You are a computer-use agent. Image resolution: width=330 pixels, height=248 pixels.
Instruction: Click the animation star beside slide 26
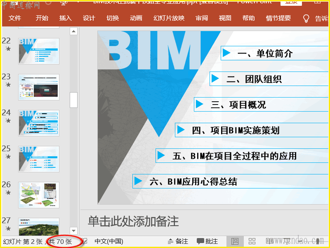[8, 192]
